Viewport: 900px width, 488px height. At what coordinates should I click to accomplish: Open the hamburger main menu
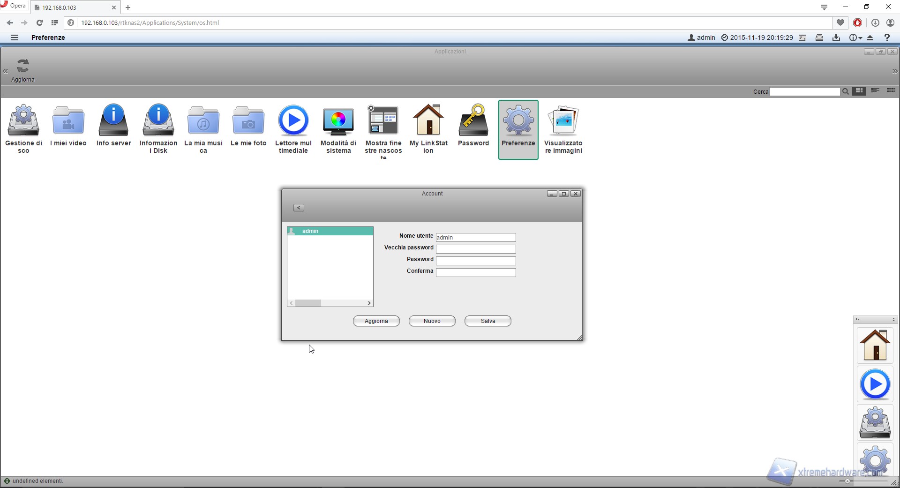15,38
